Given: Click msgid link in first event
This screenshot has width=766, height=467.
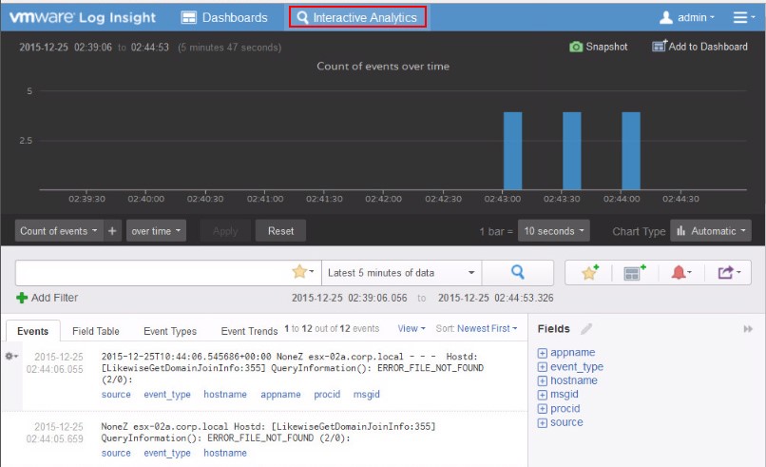Looking at the screenshot, I should [x=367, y=394].
